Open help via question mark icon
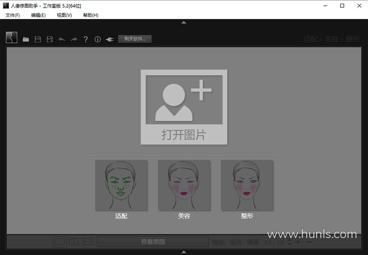Image resolution: width=368 pixels, height=255 pixels. click(x=86, y=39)
